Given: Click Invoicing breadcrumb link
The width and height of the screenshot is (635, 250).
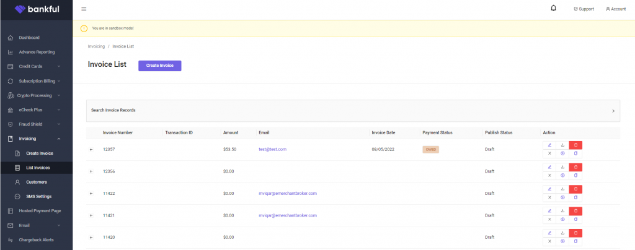Looking at the screenshot, I should point(96,46).
